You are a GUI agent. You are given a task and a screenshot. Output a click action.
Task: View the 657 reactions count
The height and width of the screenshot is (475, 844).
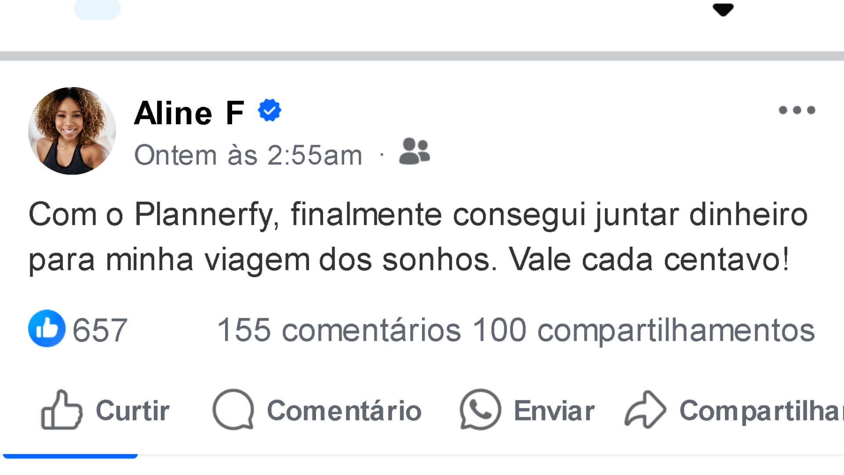100,330
